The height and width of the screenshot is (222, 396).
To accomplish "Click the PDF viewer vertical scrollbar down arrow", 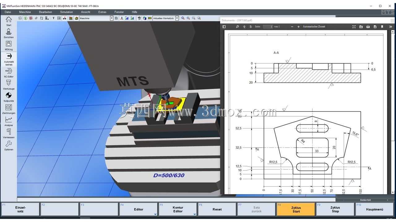I will point(393,192).
